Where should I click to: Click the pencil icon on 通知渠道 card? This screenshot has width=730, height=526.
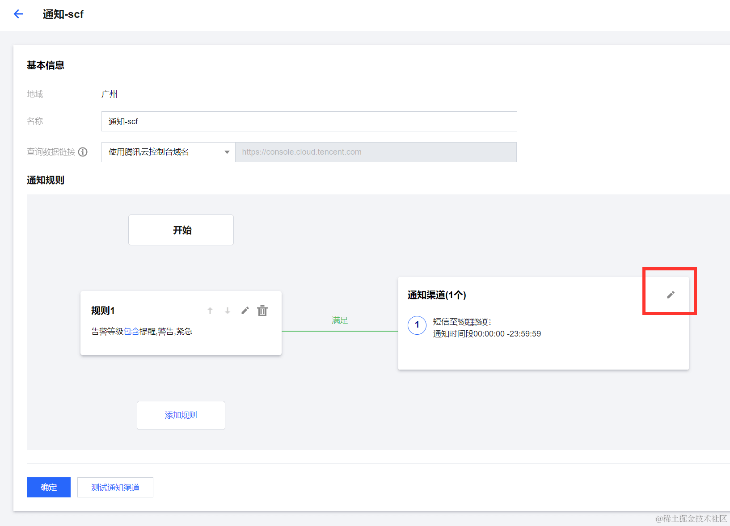(x=670, y=295)
